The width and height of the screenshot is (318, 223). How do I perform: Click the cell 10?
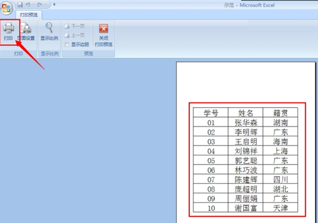tap(211, 208)
